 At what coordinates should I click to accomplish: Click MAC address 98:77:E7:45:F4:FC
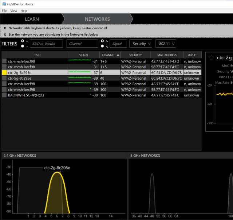165,67
